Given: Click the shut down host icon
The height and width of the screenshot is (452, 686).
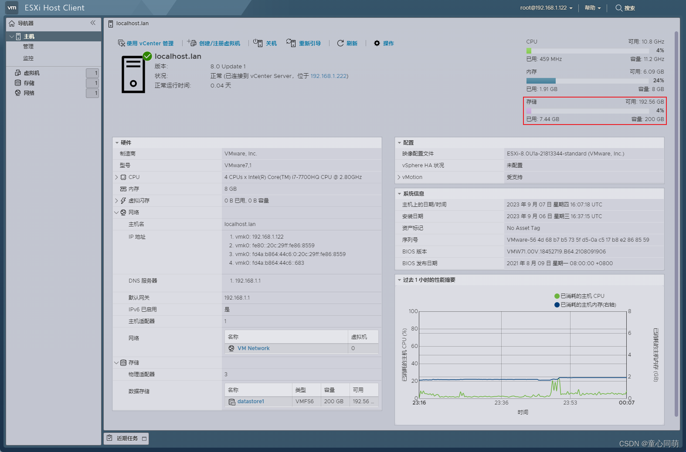Looking at the screenshot, I should [258, 43].
